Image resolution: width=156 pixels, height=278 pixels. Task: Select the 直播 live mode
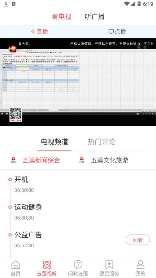tap(39, 32)
